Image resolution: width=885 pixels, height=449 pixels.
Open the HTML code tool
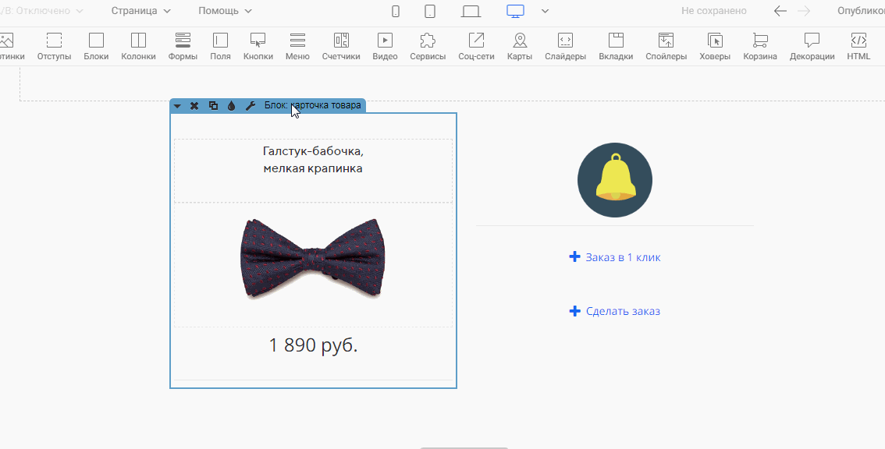click(858, 46)
